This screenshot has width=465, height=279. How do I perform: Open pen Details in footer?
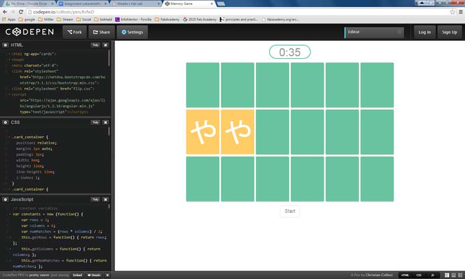click(94, 275)
